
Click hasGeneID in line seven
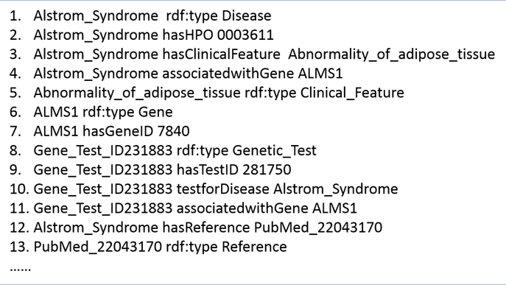119,131
